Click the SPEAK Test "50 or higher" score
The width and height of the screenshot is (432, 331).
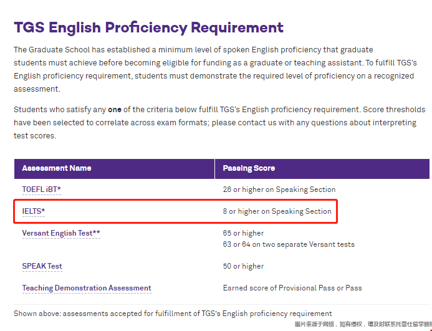tap(243, 266)
